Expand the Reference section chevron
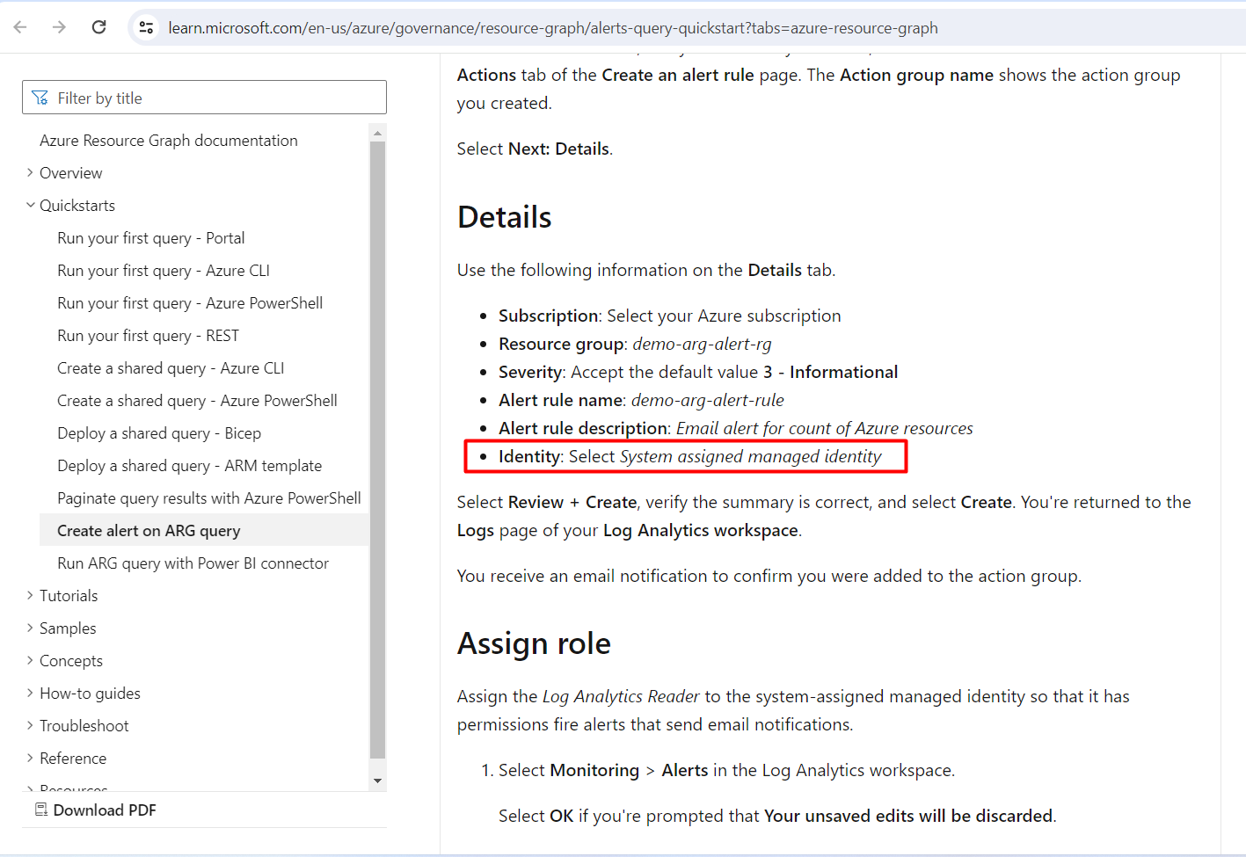The width and height of the screenshot is (1246, 857). tap(30, 758)
